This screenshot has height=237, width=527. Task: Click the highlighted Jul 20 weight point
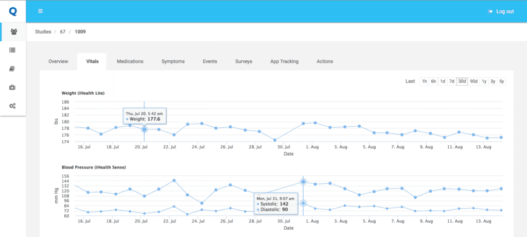pos(144,129)
